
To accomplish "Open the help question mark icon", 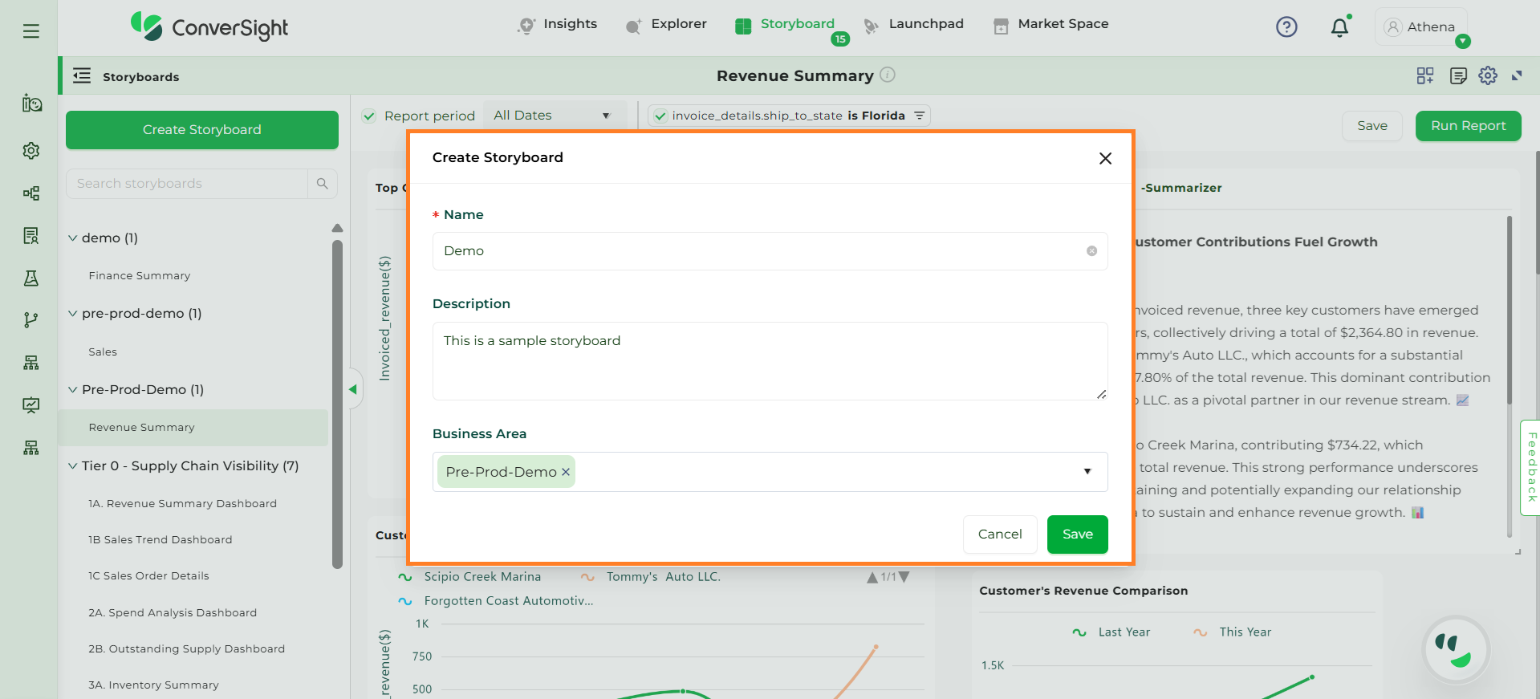I will (1286, 27).
